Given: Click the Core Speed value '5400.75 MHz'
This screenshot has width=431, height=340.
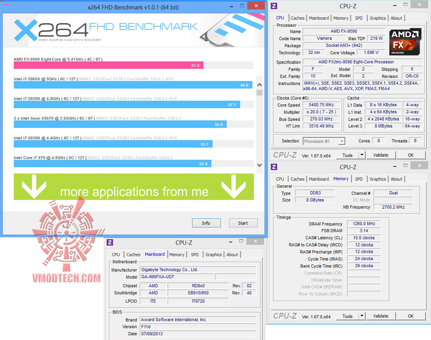Looking at the screenshot, I should [x=321, y=105].
